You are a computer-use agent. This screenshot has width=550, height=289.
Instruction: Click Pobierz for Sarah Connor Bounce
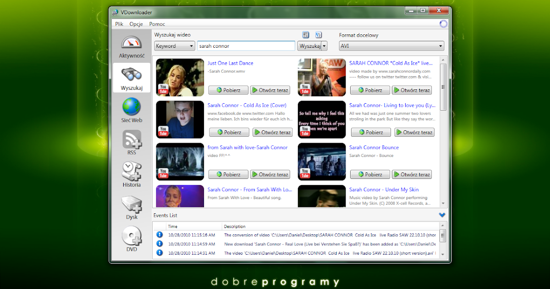point(370,174)
